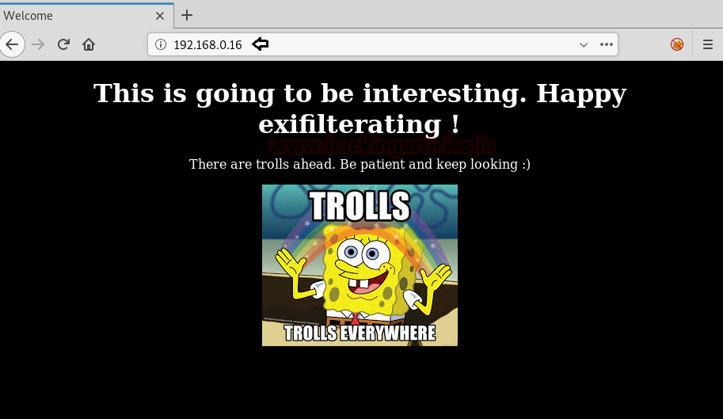Reload the current page
Viewport: 723px width, 419px height.
coord(63,44)
